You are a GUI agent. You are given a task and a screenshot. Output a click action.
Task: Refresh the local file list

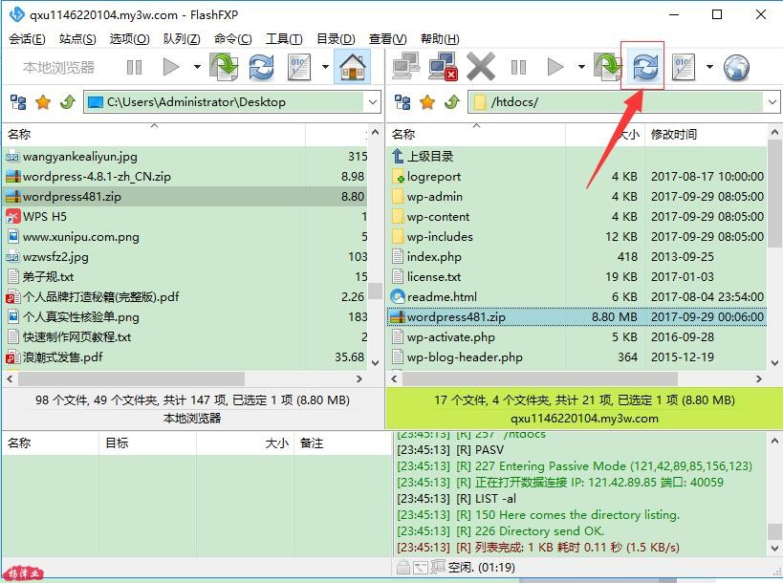click(x=261, y=67)
